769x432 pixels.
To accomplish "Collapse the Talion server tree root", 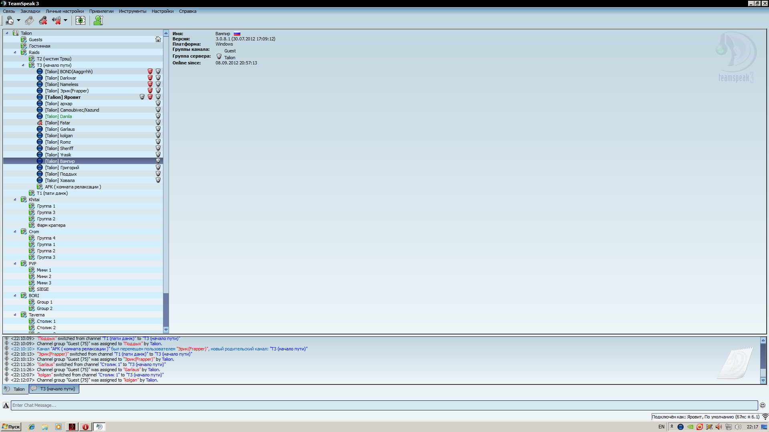I will click(7, 33).
